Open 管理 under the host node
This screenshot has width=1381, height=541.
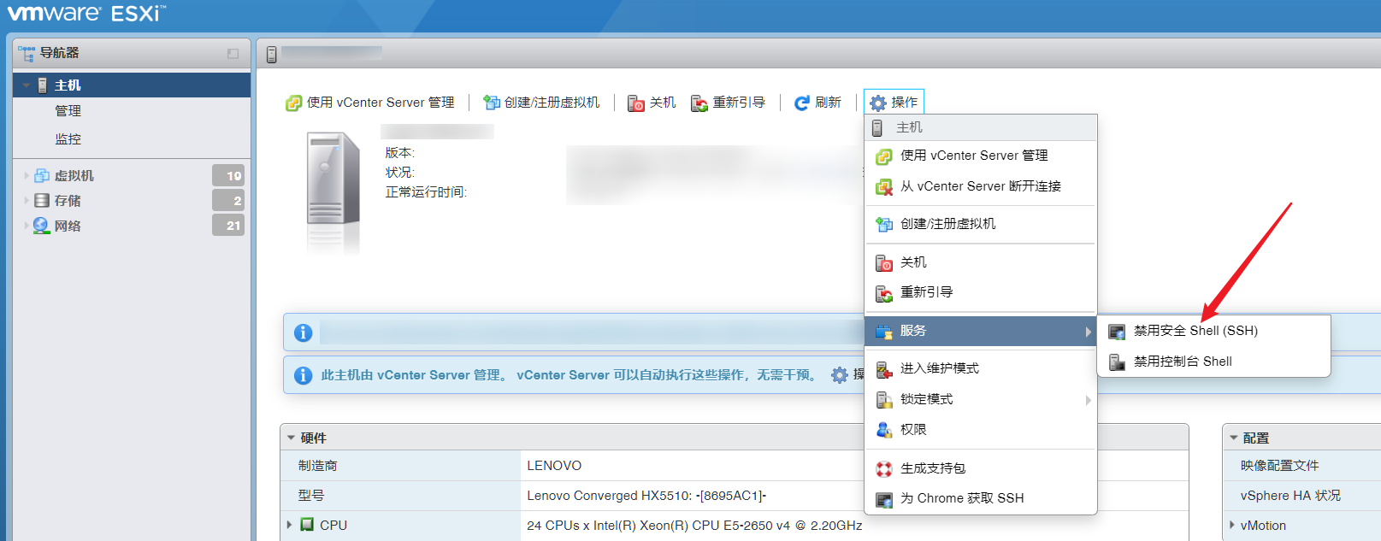pyautogui.click(x=68, y=111)
